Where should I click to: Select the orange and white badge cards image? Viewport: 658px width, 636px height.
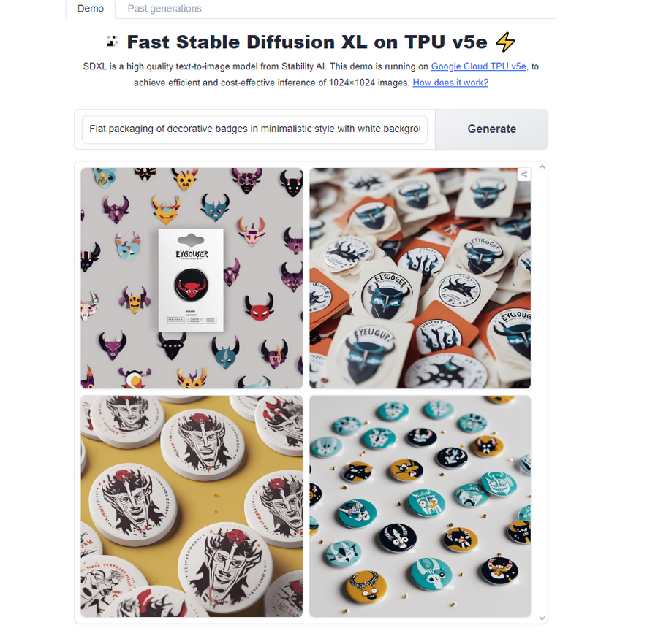coord(420,278)
